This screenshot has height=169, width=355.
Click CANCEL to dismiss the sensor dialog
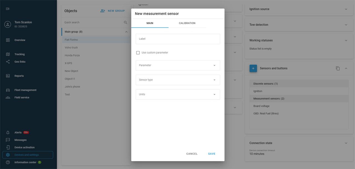click(x=192, y=154)
